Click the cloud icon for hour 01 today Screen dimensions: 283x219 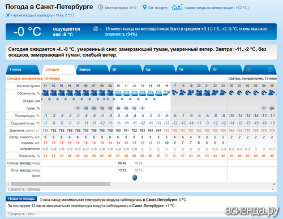click(45, 93)
